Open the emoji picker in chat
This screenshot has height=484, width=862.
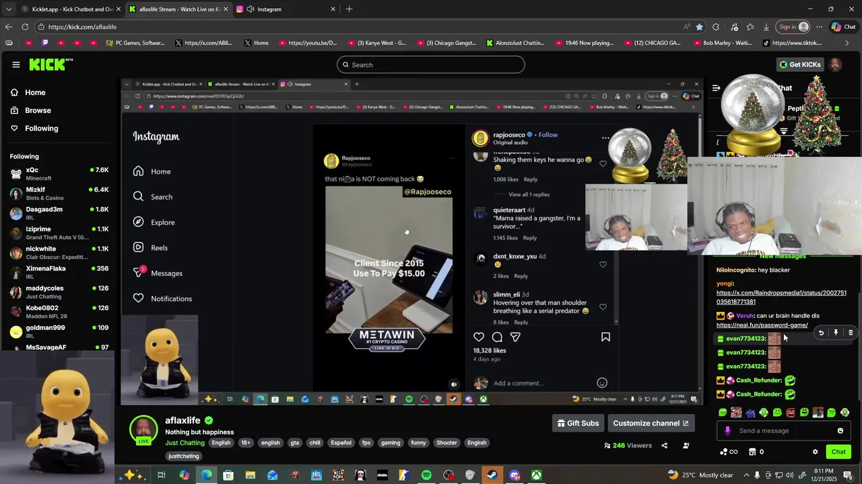pyautogui.click(x=840, y=431)
